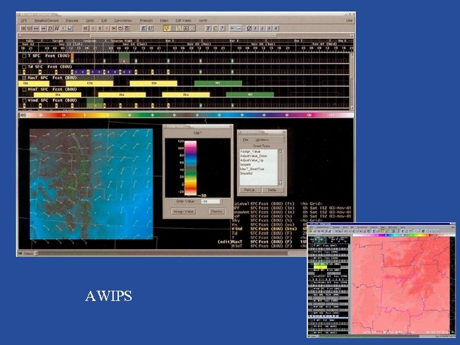The height and width of the screenshot is (345, 460).
Task: Open the Products menu
Action: 146,20
